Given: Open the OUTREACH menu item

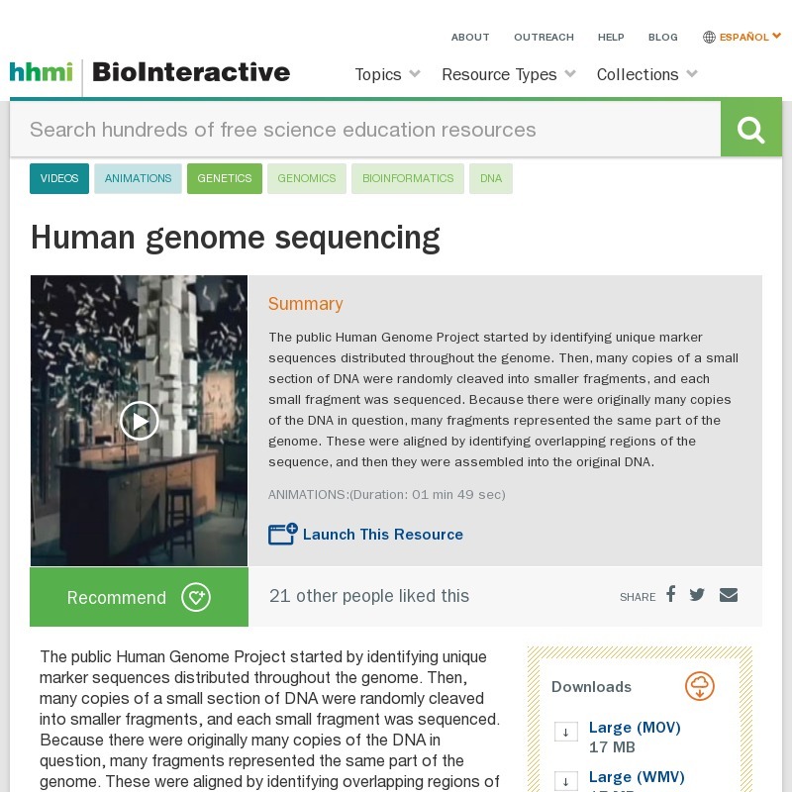Looking at the screenshot, I should 544,37.
